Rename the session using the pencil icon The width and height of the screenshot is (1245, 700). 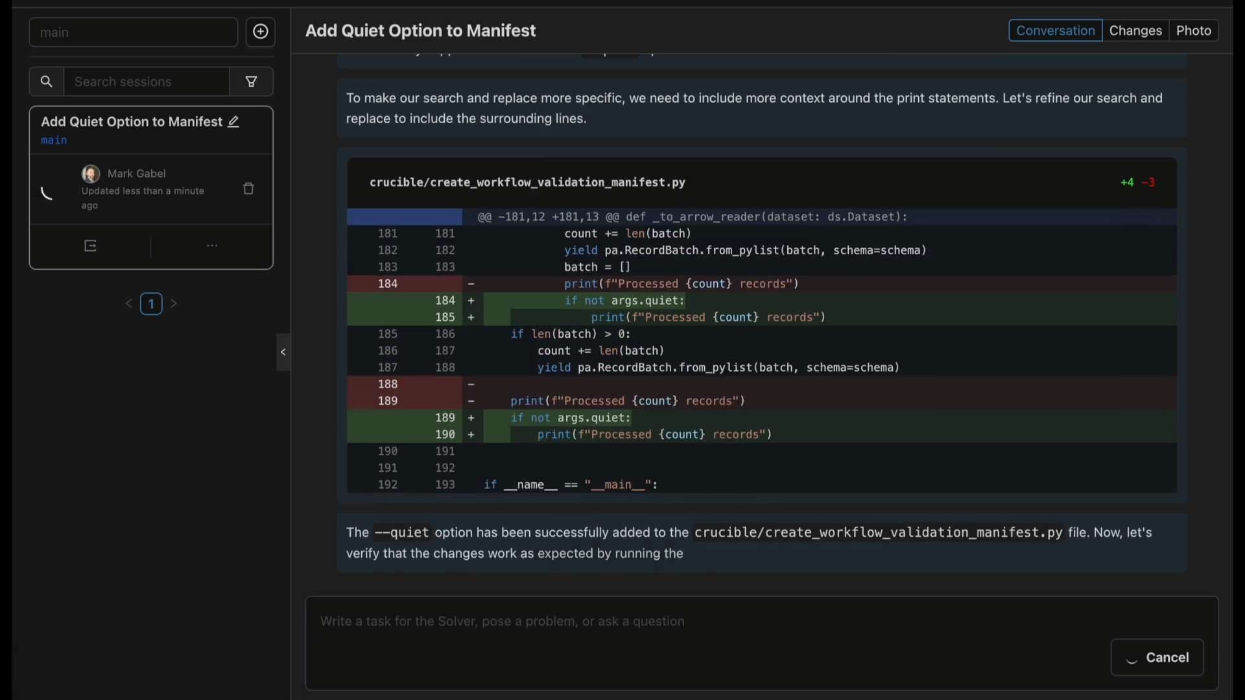point(233,122)
